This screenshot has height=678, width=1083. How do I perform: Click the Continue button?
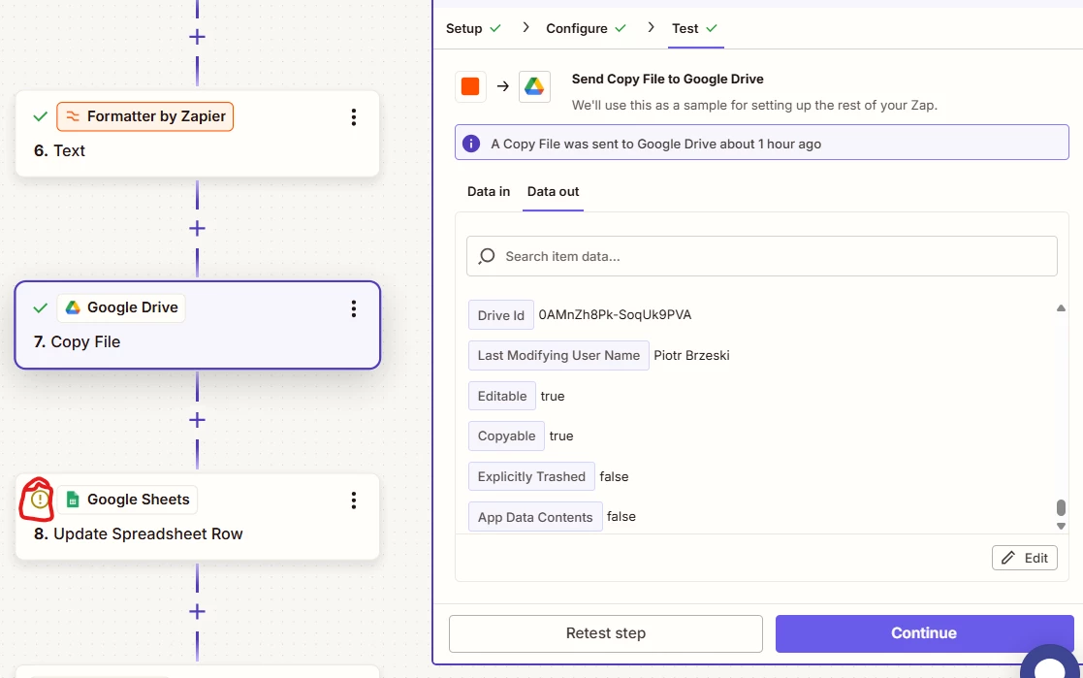click(x=924, y=633)
